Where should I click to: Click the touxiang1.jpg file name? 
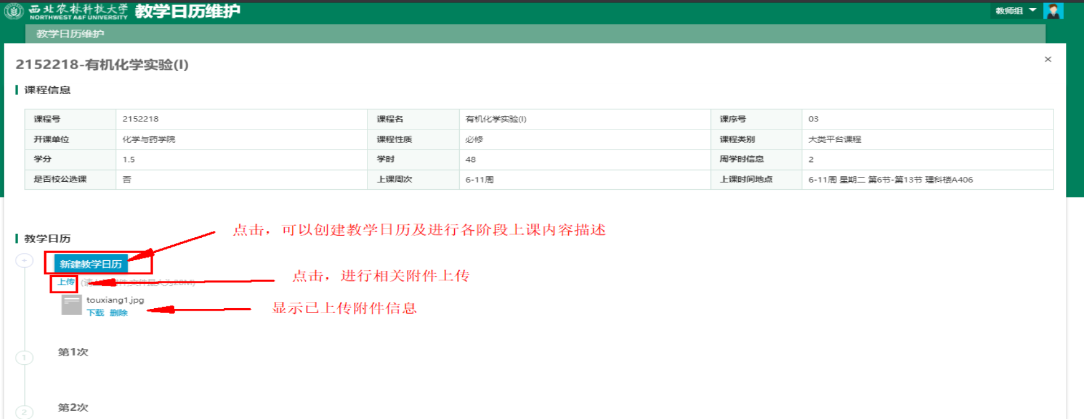(115, 300)
